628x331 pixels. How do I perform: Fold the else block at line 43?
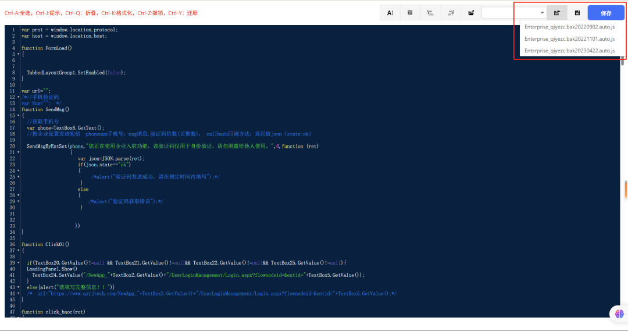pos(19,287)
